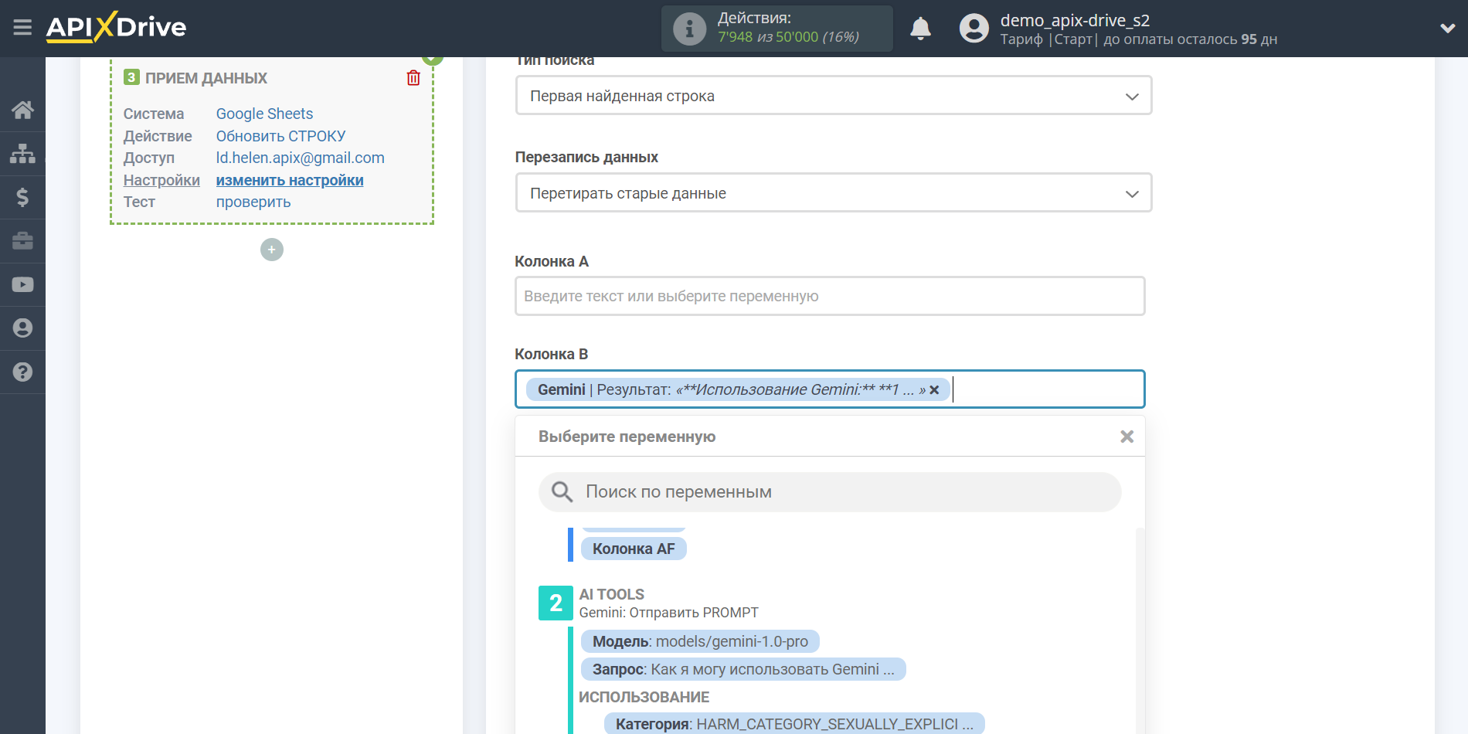Open connections sitemap icon in sidebar

pos(22,154)
